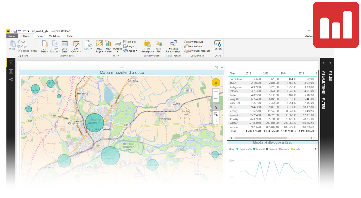
Task: Switch to the View ribbon tab
Action: [40, 36]
